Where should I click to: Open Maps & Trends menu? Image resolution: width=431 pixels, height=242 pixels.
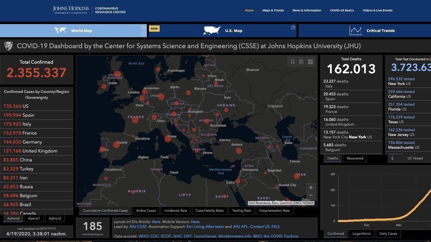click(273, 10)
